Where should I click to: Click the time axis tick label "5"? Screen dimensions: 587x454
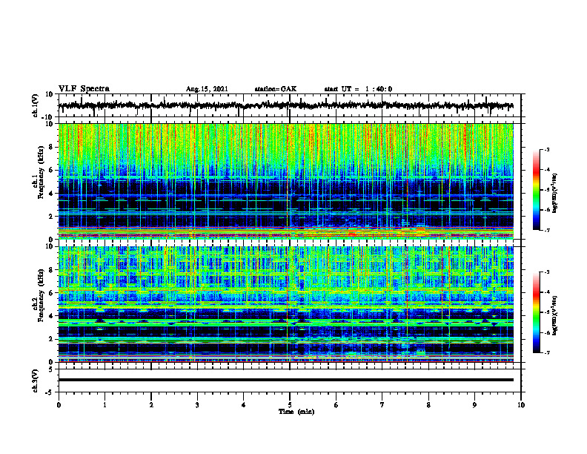(290, 405)
